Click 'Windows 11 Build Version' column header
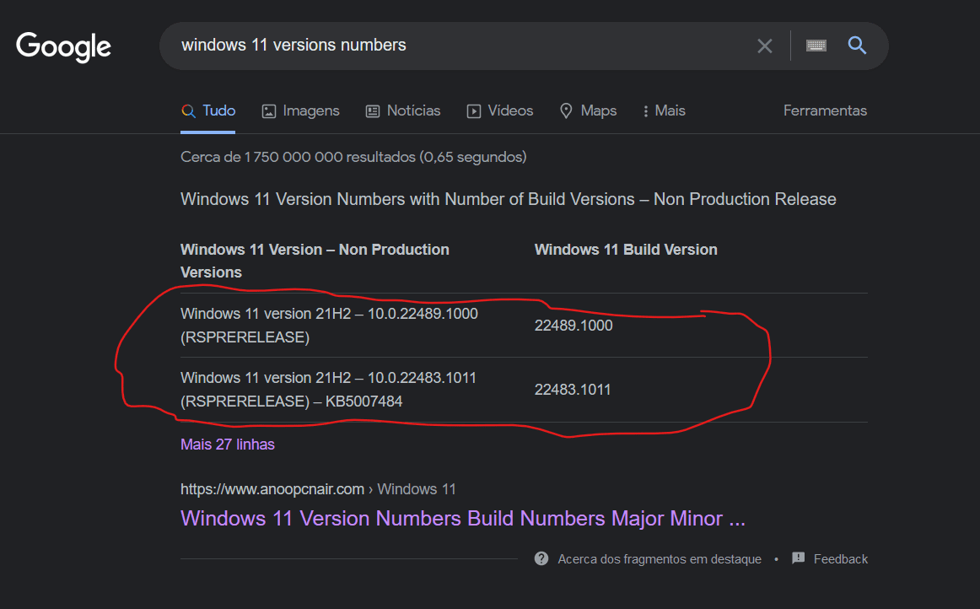This screenshot has width=980, height=609. point(626,250)
